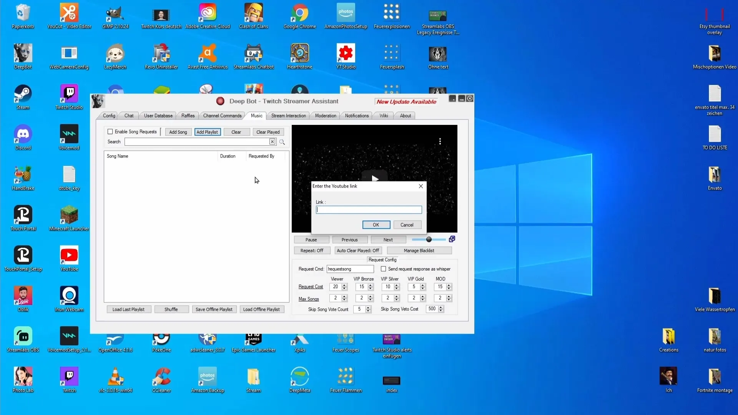This screenshot has height=415, width=738.
Task: Open TO DO LISTE file
Action: pyautogui.click(x=715, y=138)
